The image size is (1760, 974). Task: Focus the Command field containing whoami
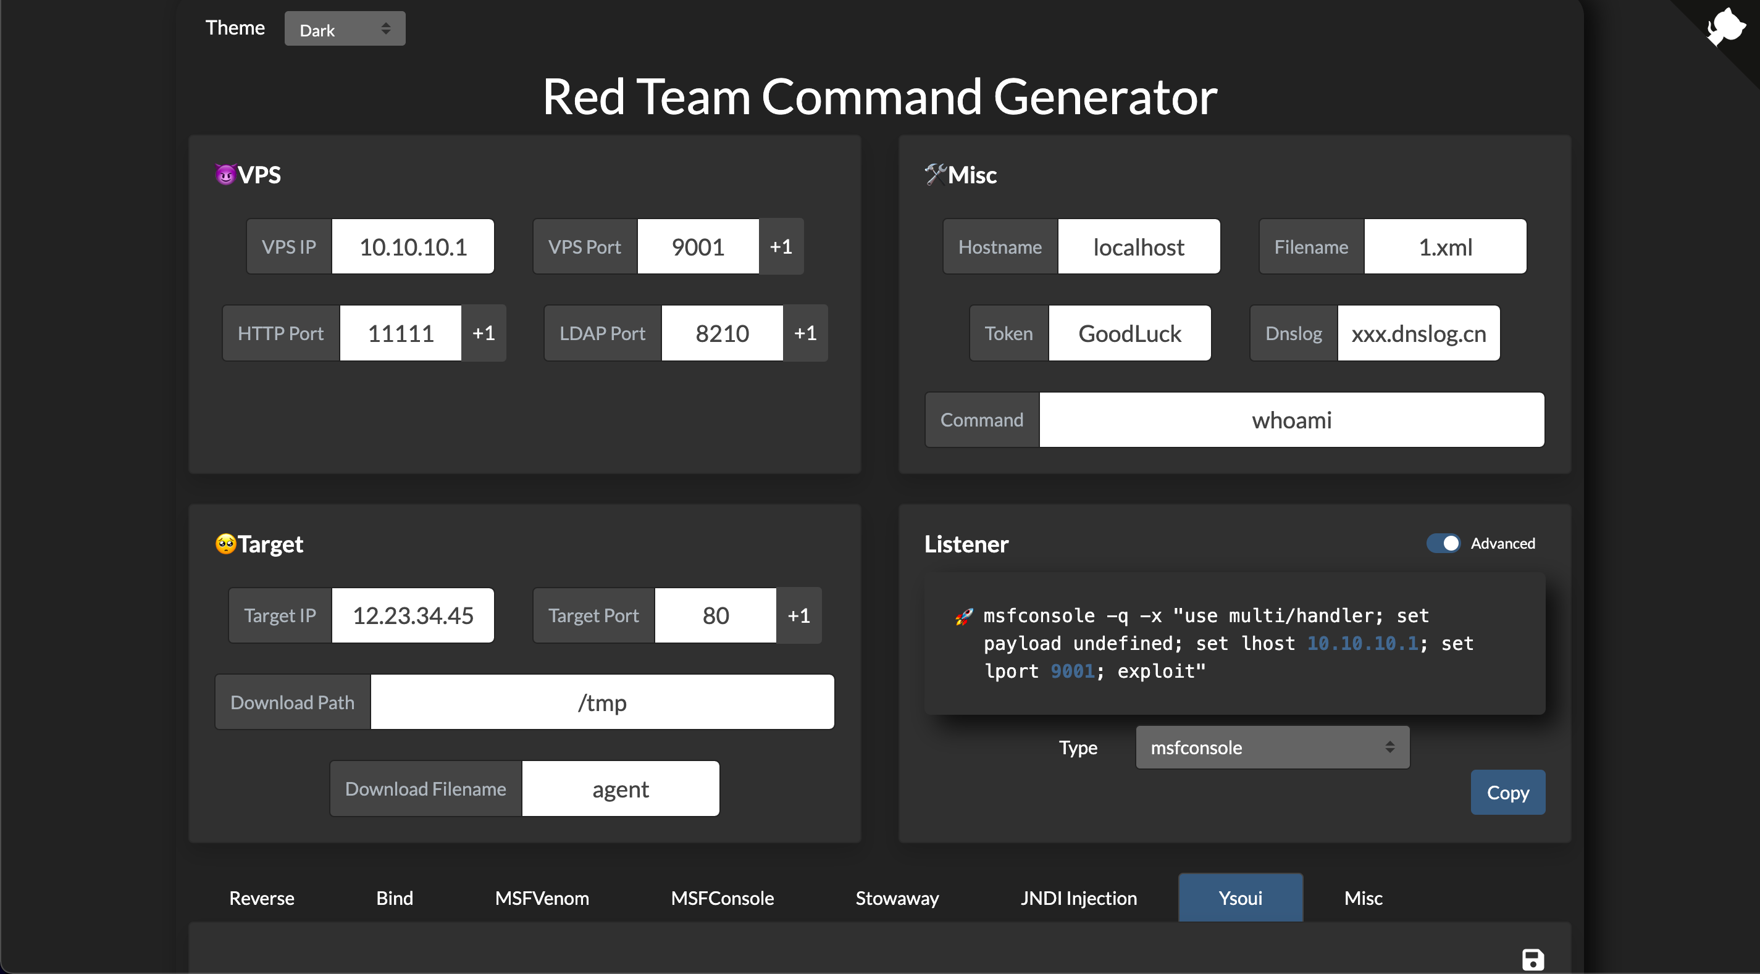(x=1291, y=419)
